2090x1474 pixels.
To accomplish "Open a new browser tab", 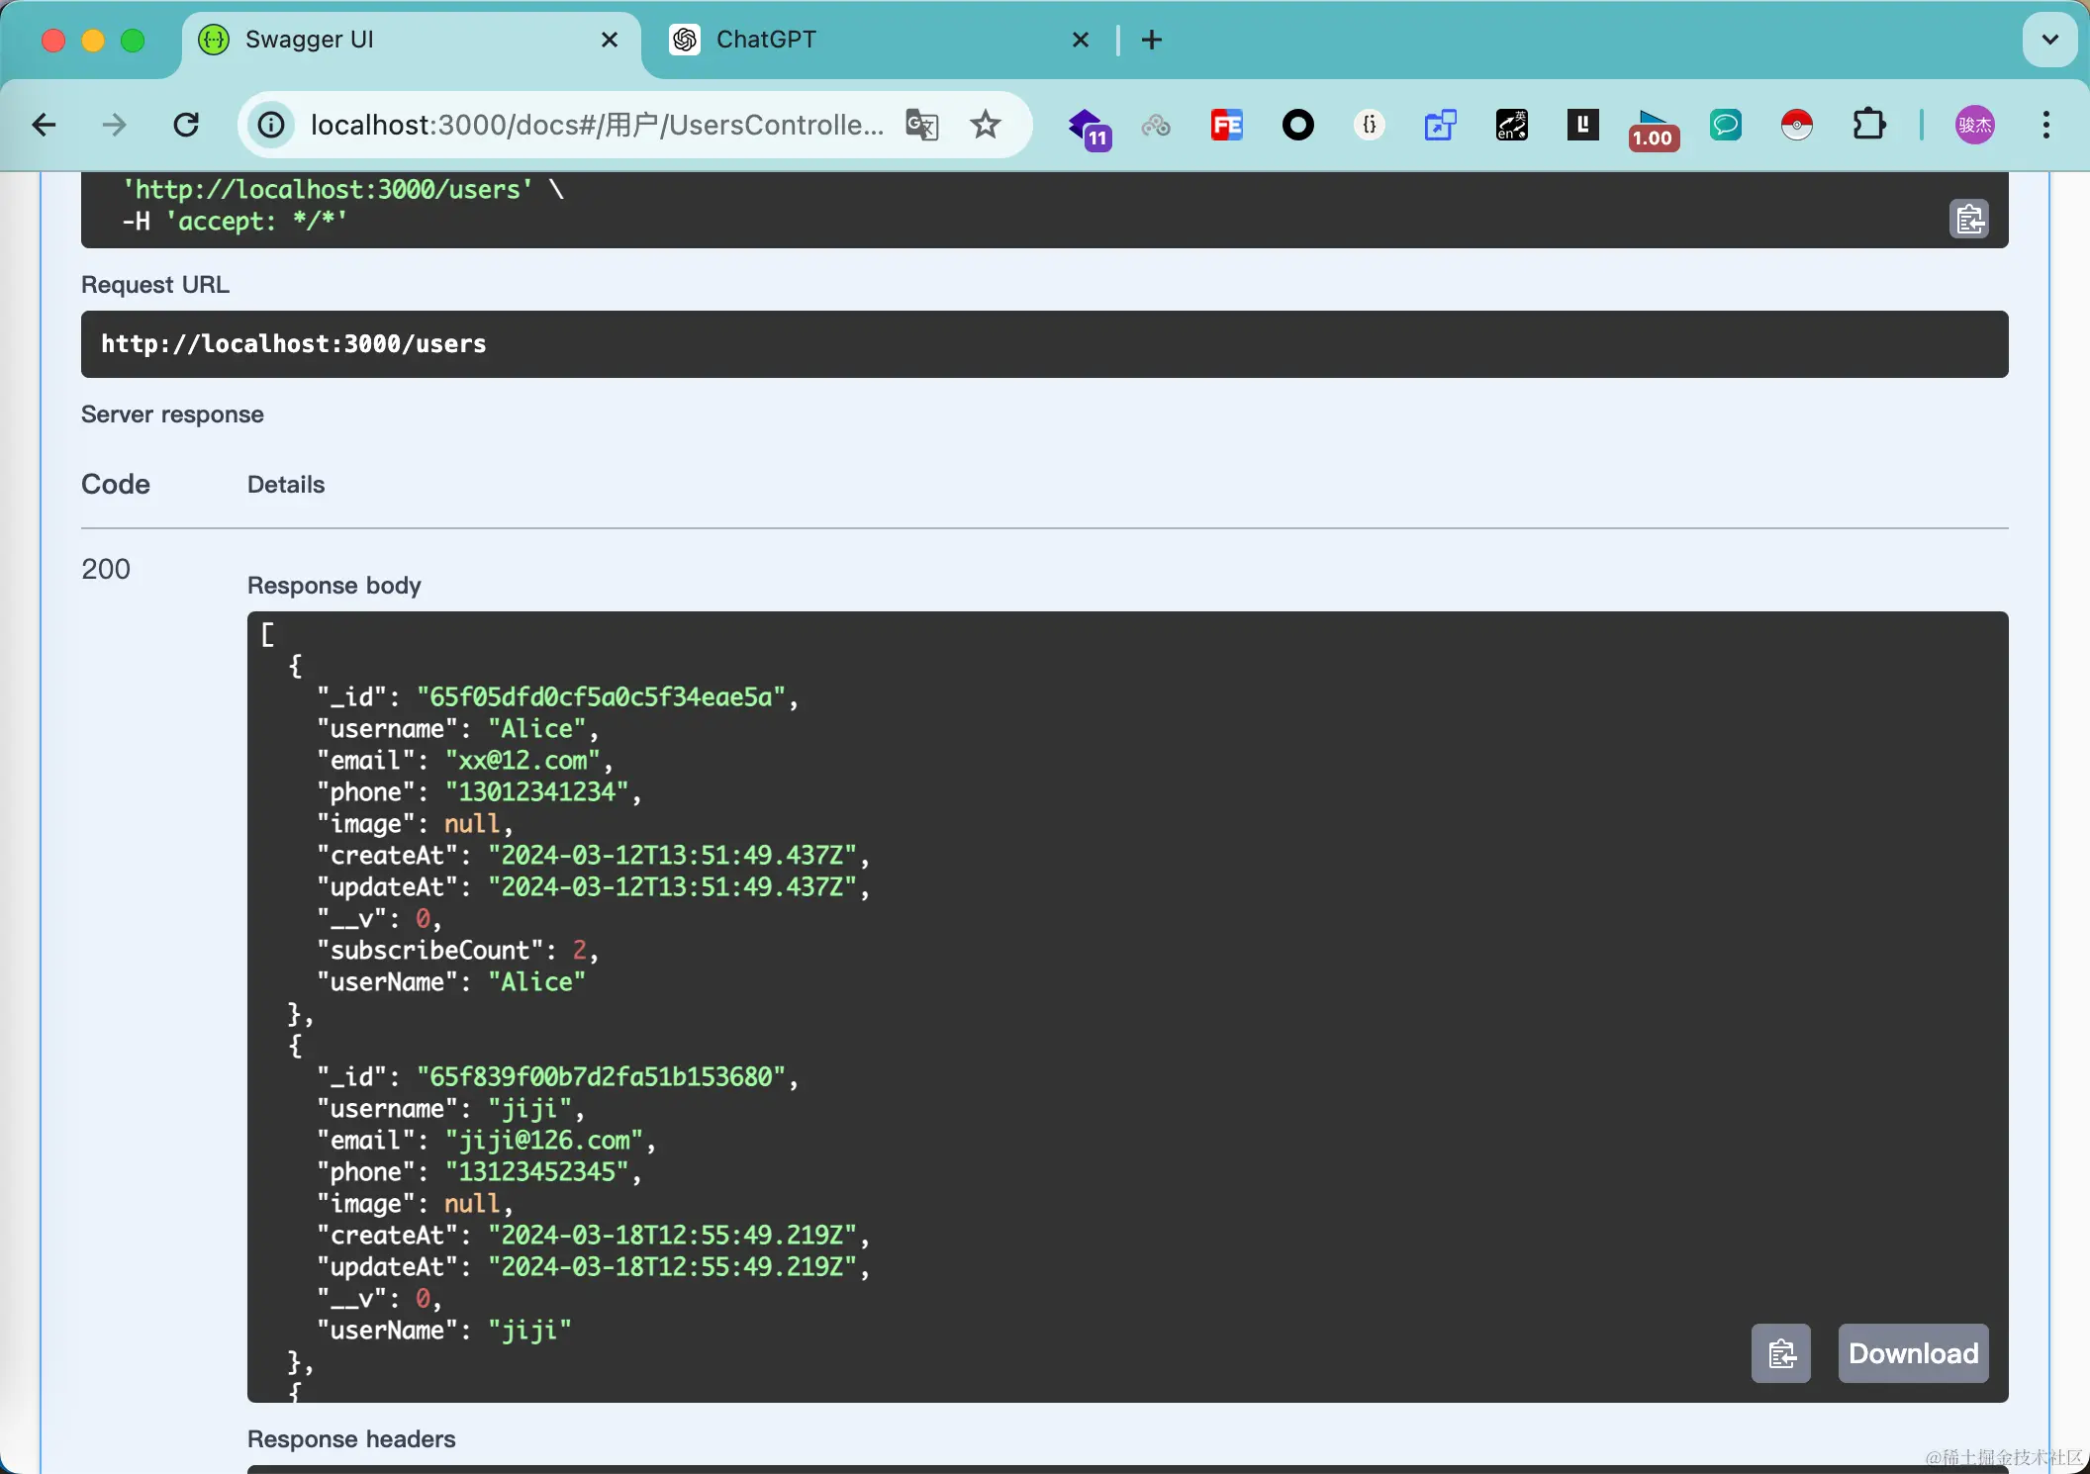I will 1151,40.
